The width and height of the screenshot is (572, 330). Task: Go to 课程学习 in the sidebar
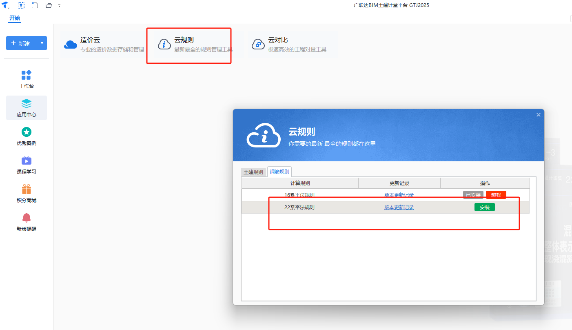pyautogui.click(x=27, y=165)
